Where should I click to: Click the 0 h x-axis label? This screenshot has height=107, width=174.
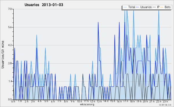(x=13, y=102)
